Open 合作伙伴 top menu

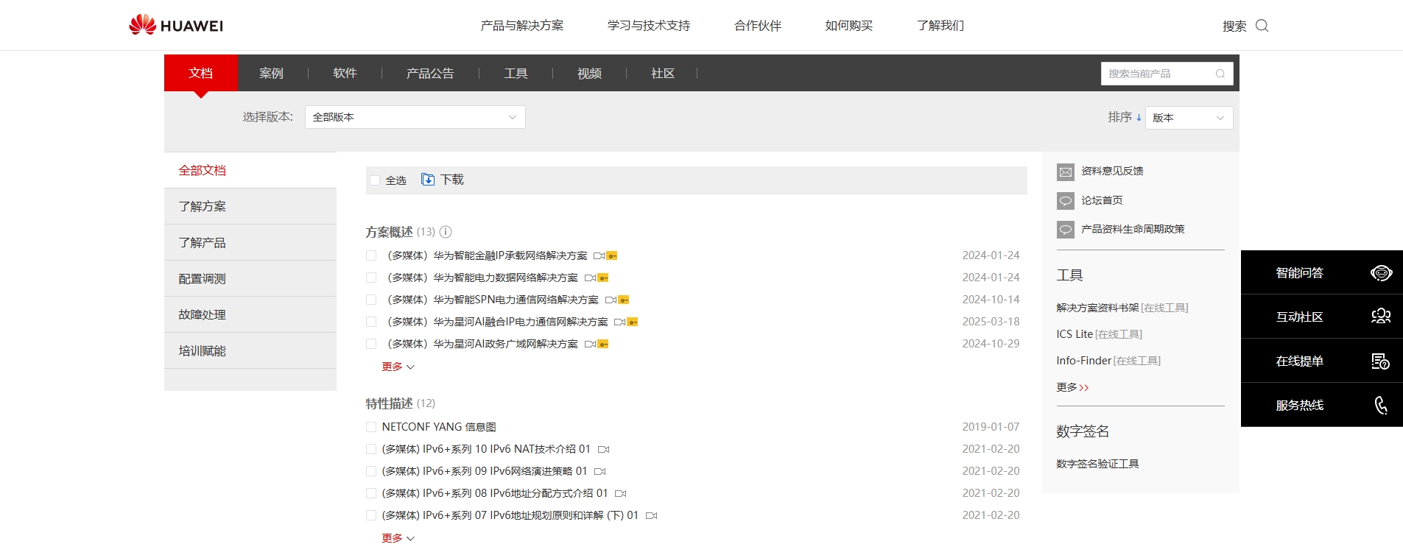tap(758, 26)
